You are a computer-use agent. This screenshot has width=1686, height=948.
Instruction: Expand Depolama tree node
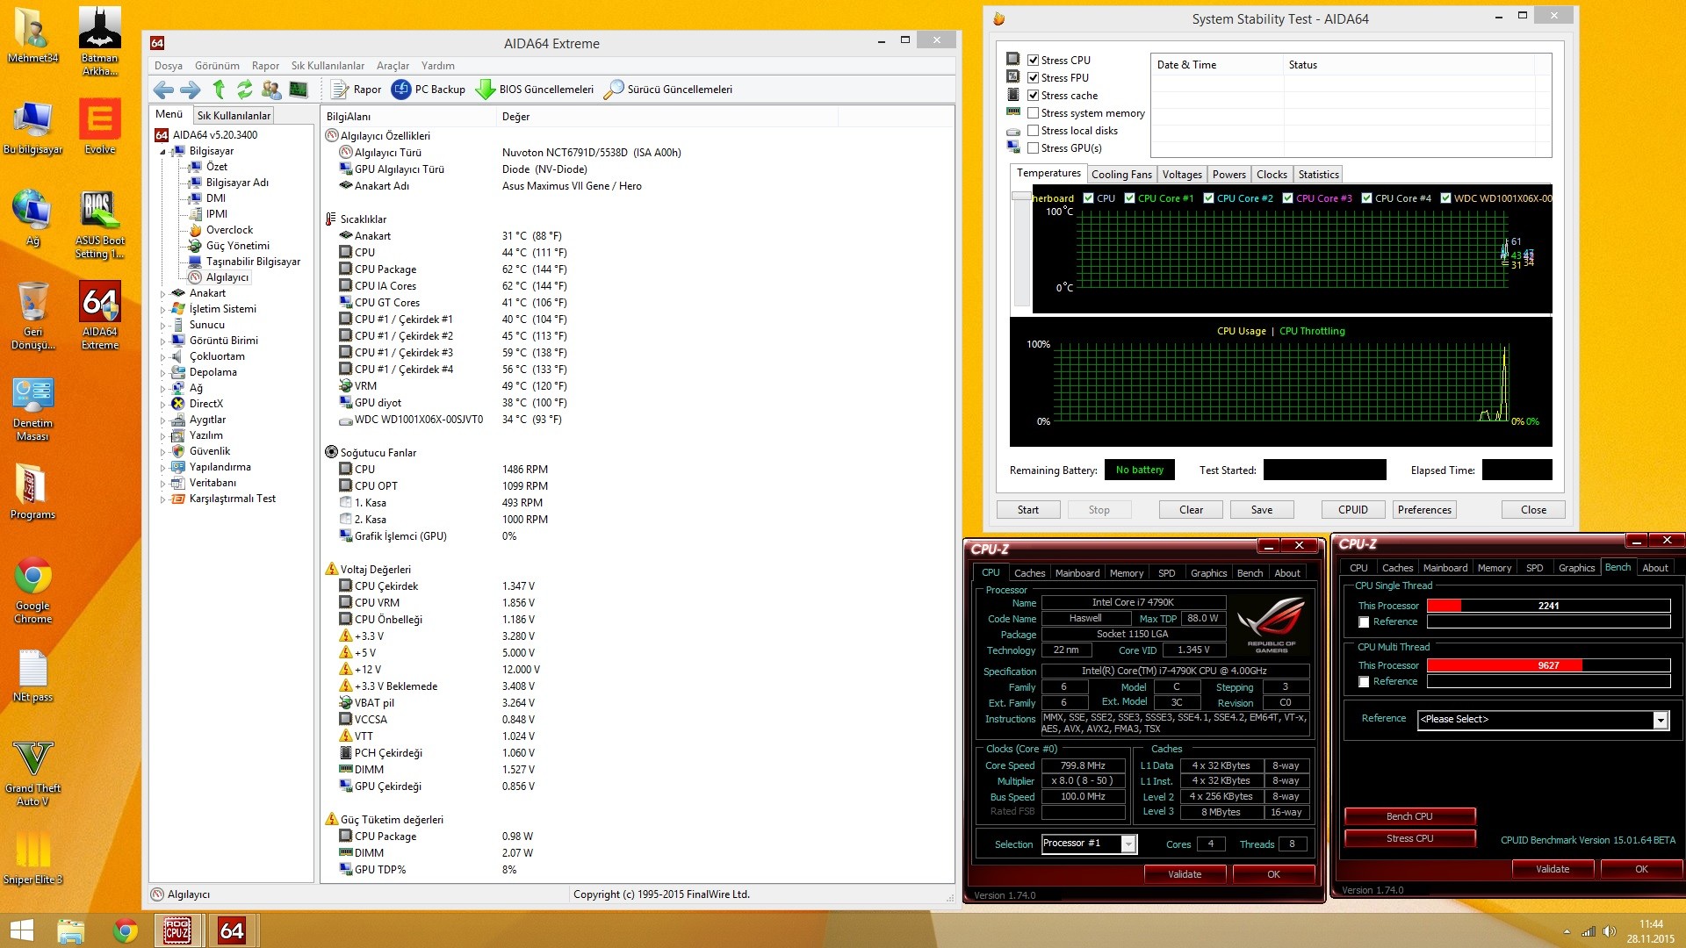(162, 373)
